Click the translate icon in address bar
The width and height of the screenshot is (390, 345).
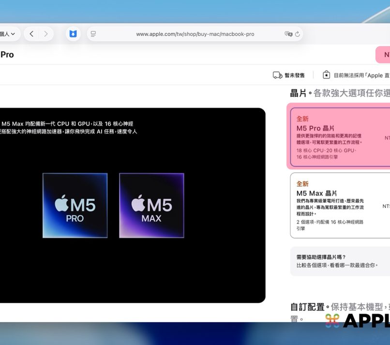click(288, 34)
